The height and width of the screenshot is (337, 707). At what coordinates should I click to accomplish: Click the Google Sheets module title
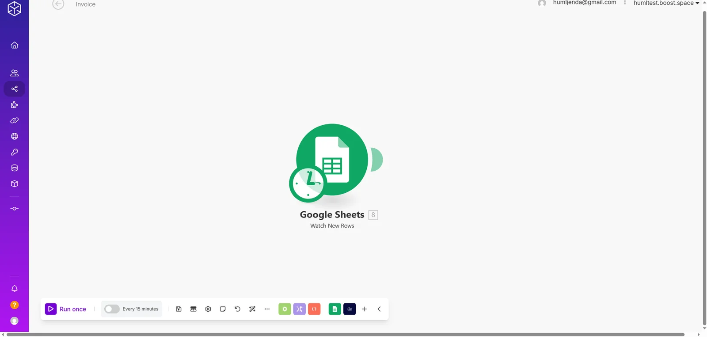coord(332,215)
